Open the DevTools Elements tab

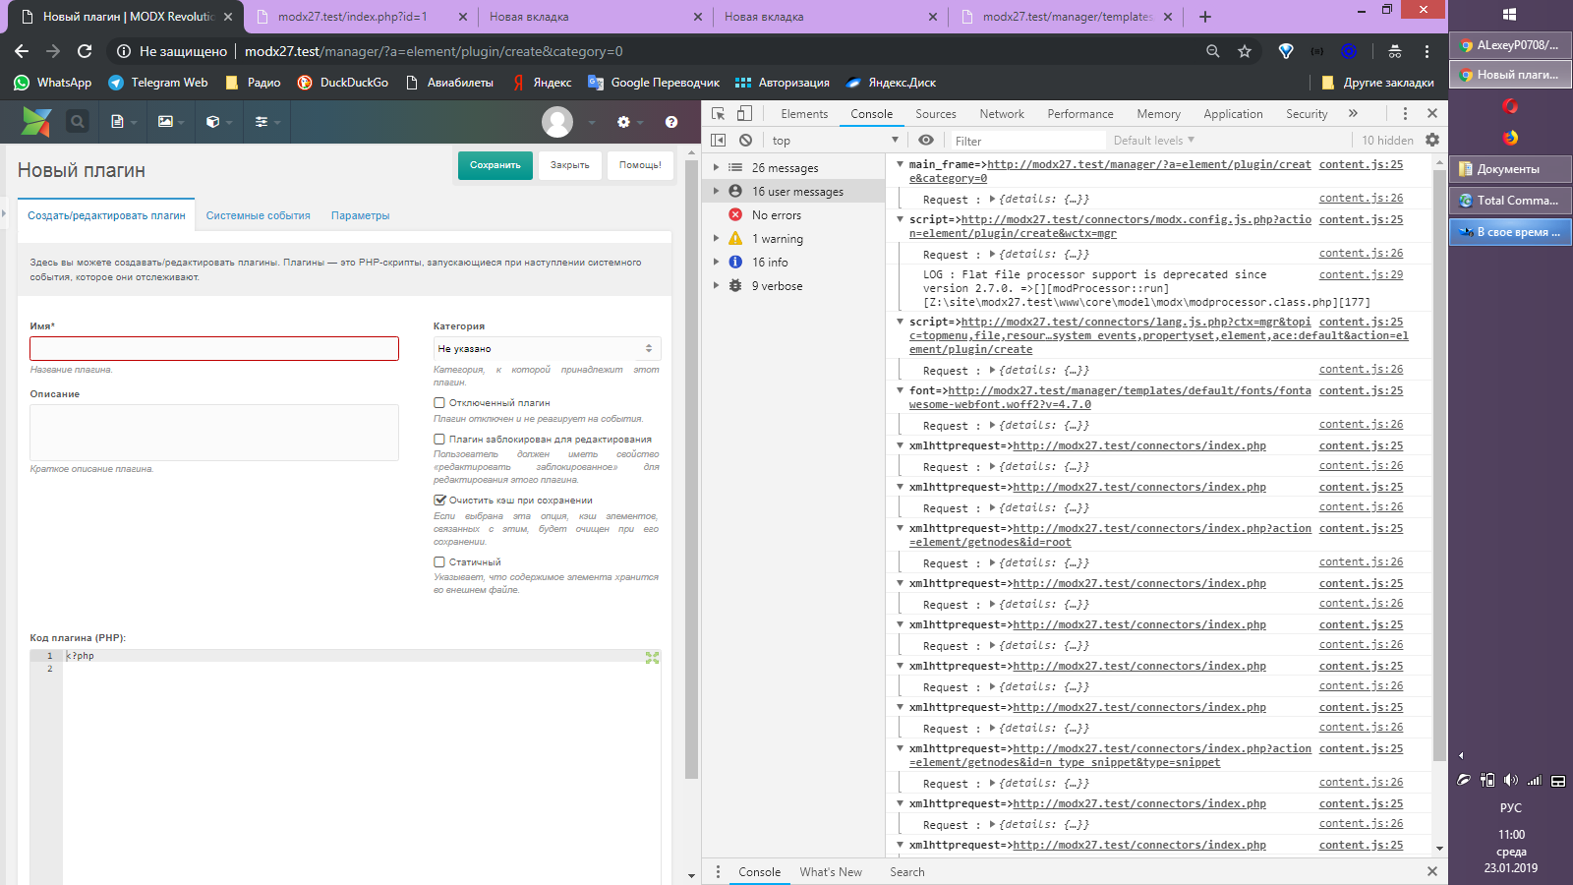pyautogui.click(x=804, y=114)
